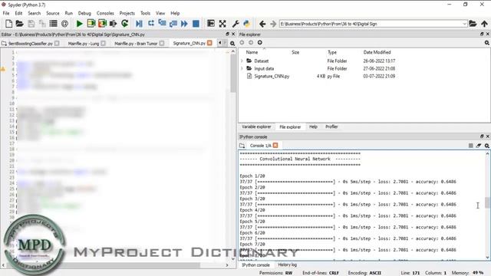Open the Projects menu
Image resolution: width=491 pixels, height=276 pixels.
pos(127,13)
